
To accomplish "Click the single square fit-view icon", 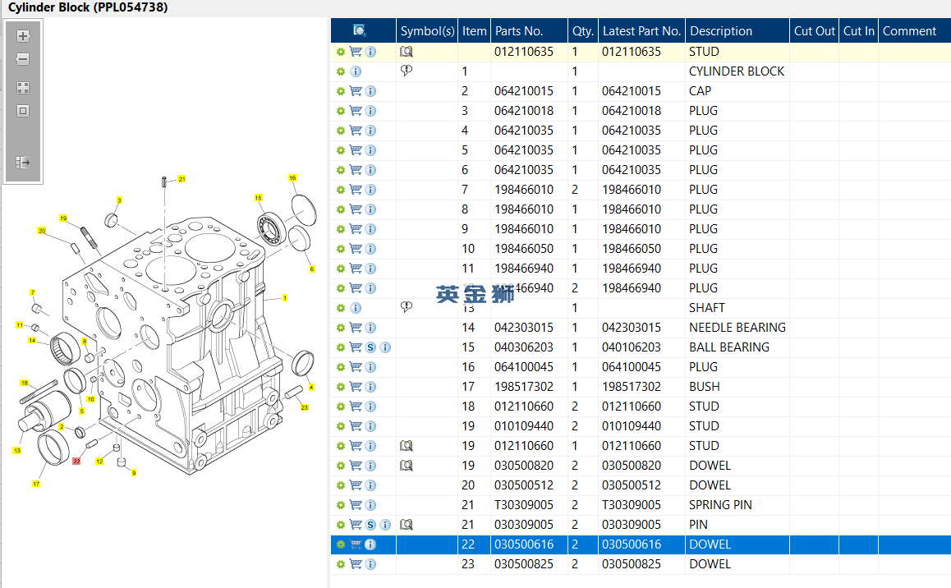I will tap(23, 111).
